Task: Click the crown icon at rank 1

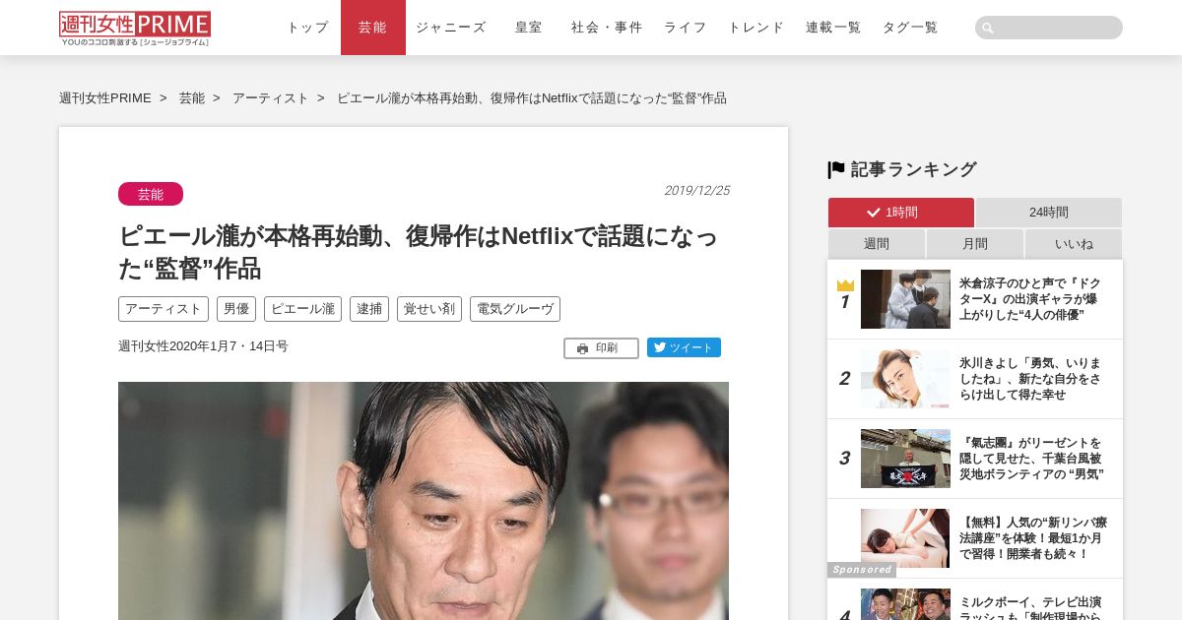Action: [x=845, y=285]
